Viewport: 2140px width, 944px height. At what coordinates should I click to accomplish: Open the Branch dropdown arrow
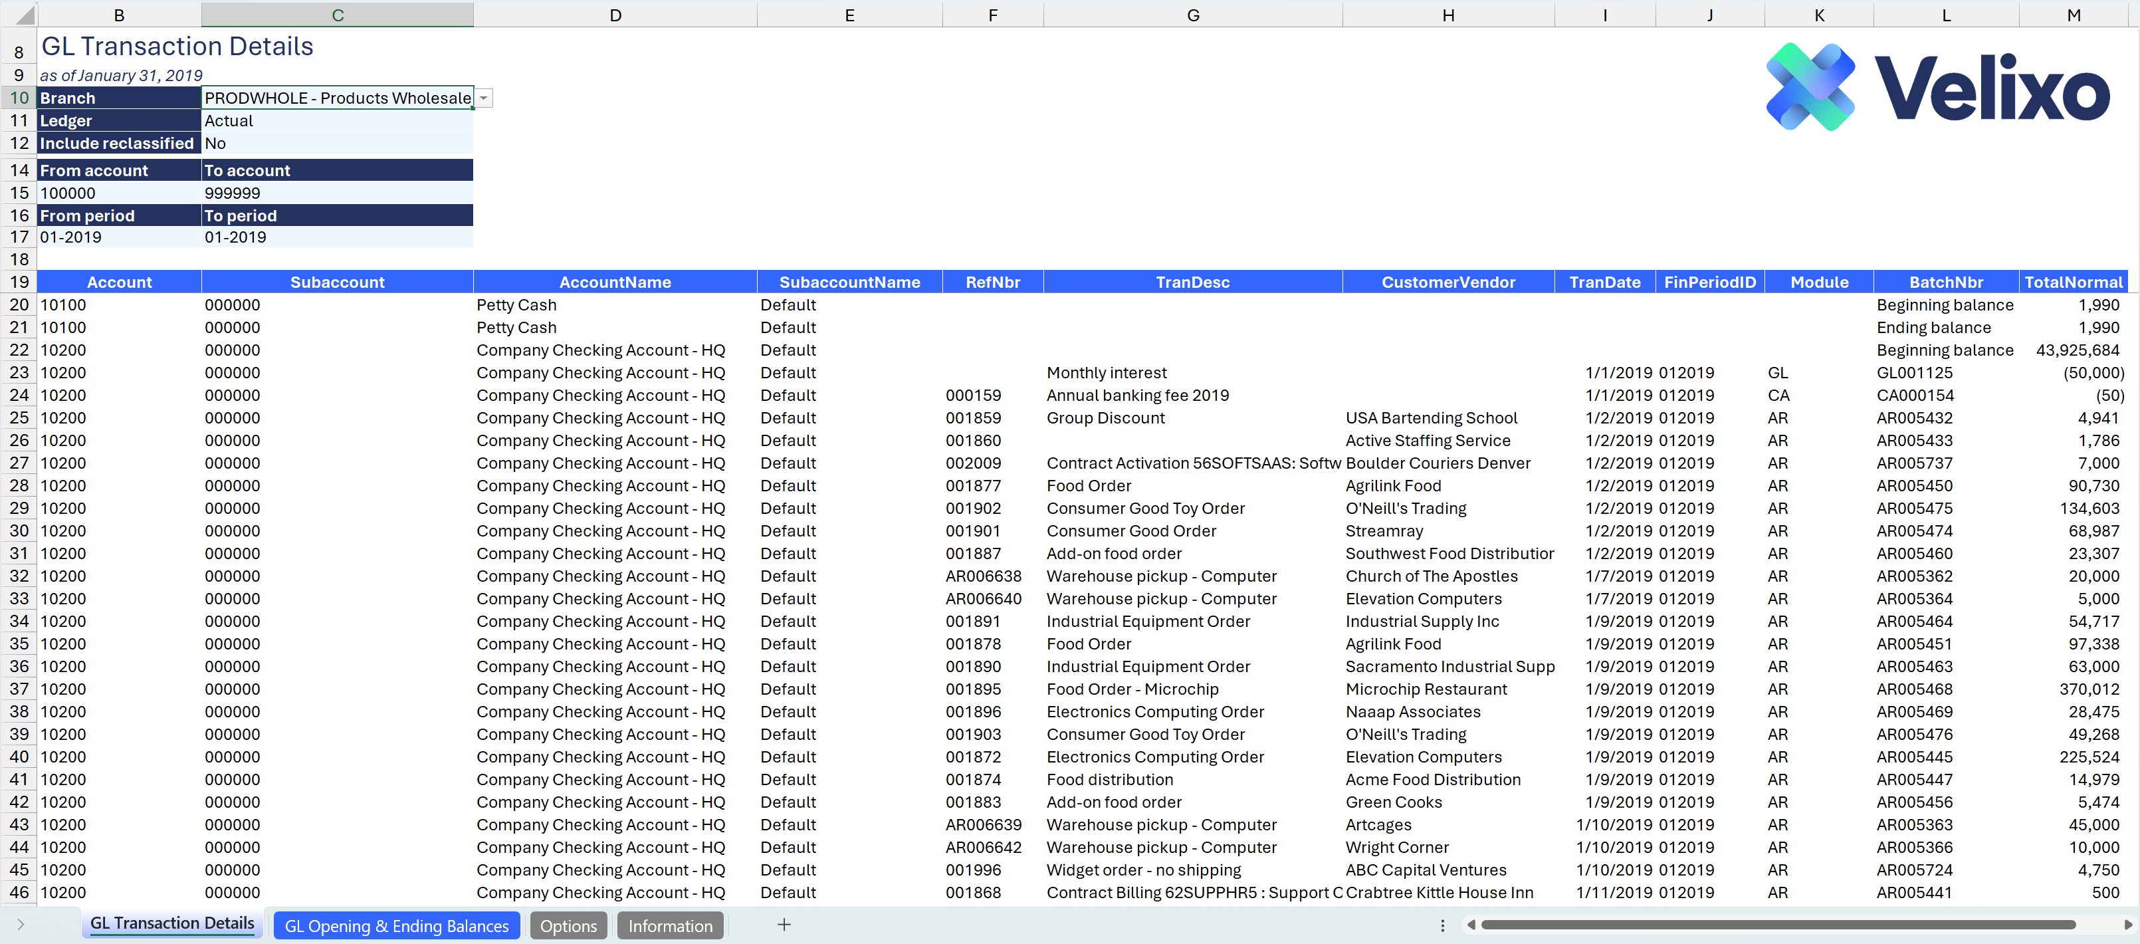click(484, 98)
